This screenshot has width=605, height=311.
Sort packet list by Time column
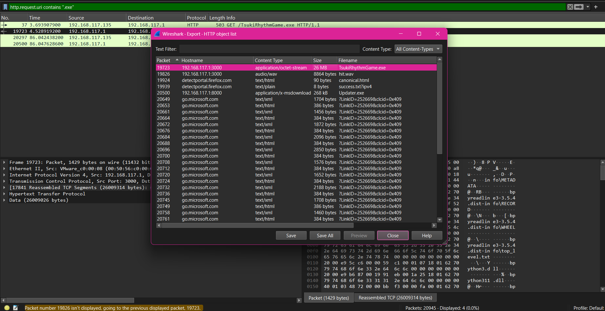pos(47,18)
